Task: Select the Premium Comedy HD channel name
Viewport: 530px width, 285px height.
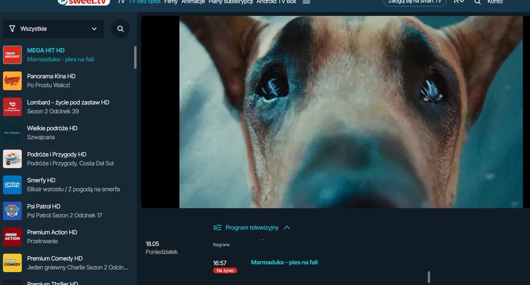Action: pyautogui.click(x=55, y=258)
